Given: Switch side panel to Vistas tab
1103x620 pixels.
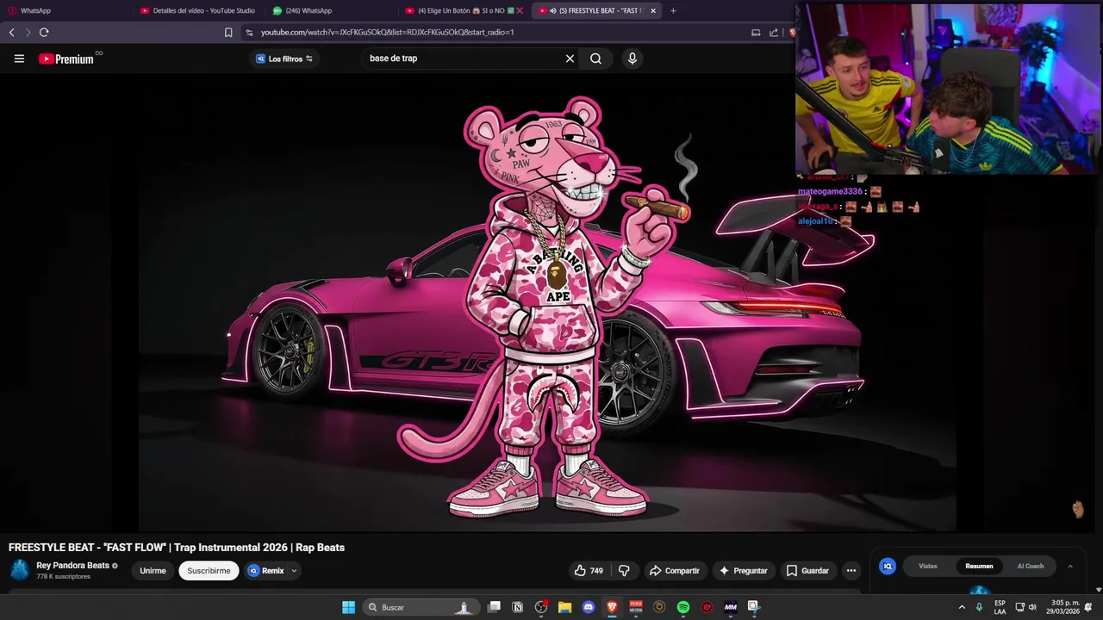Looking at the screenshot, I should click(928, 566).
